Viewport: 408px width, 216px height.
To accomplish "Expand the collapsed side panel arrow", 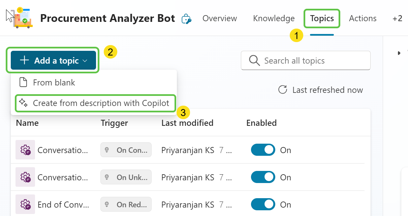I will click(399, 53).
